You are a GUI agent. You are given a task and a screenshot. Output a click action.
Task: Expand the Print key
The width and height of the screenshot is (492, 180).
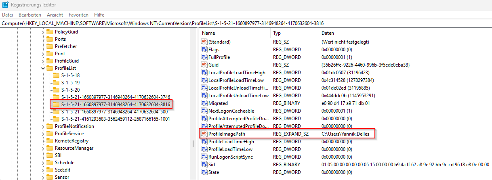(x=43, y=54)
